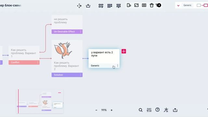Open search with the magnifier icon

pyautogui.click(x=141, y=110)
